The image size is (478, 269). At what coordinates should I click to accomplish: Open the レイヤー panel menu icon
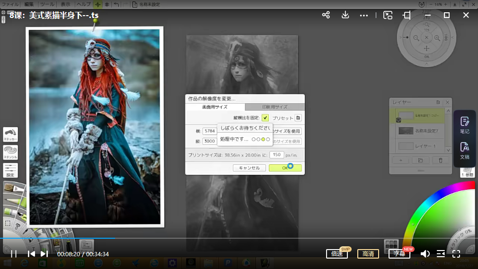pyautogui.click(x=438, y=102)
